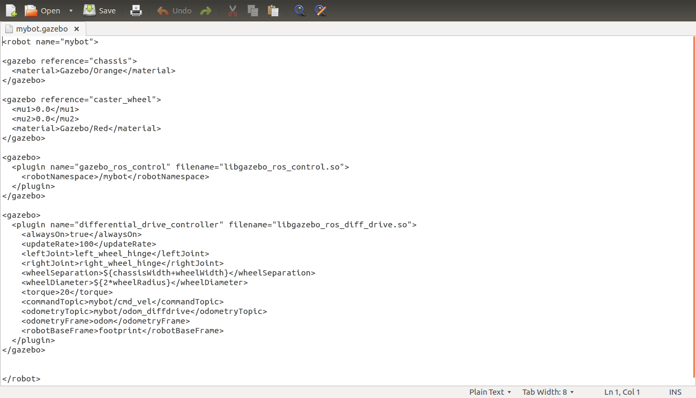The height and width of the screenshot is (398, 696).
Task: Click the '<mu2>0.0</mu2>' line
Action: click(46, 119)
